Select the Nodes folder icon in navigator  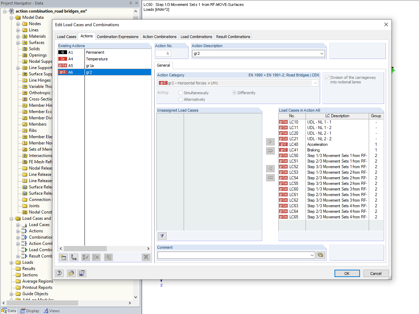point(25,24)
